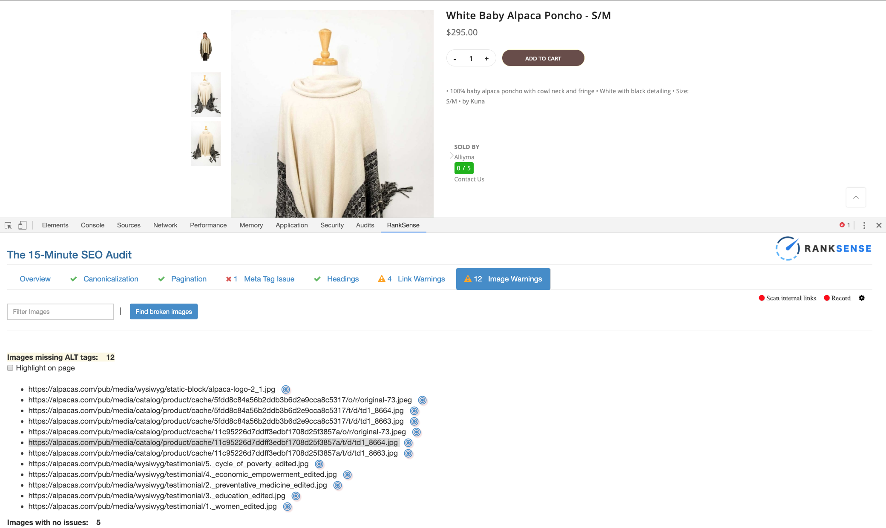Click inside the Filter Images field
This screenshot has width=886, height=528.
coord(60,311)
